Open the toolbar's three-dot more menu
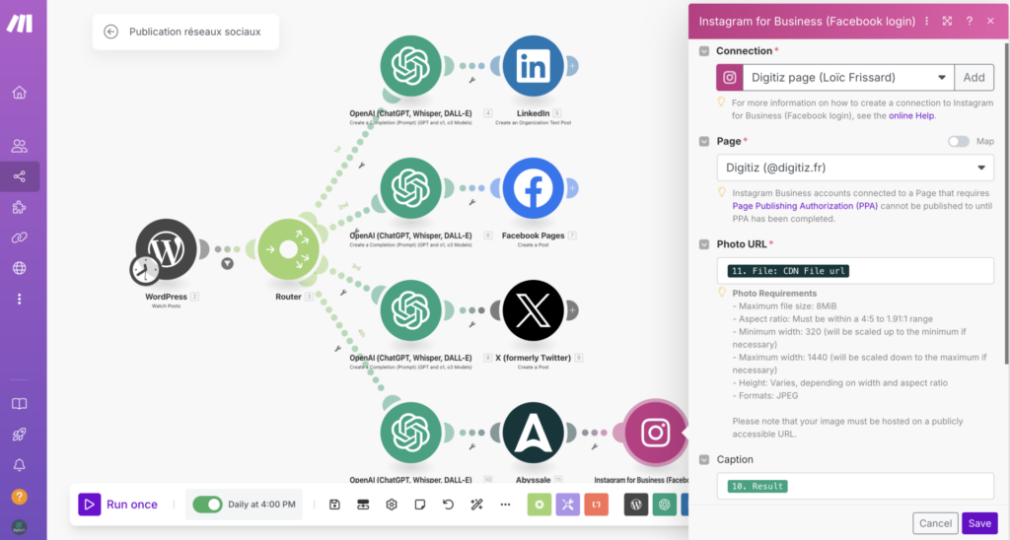Image resolution: width=1010 pixels, height=540 pixels. point(505,505)
